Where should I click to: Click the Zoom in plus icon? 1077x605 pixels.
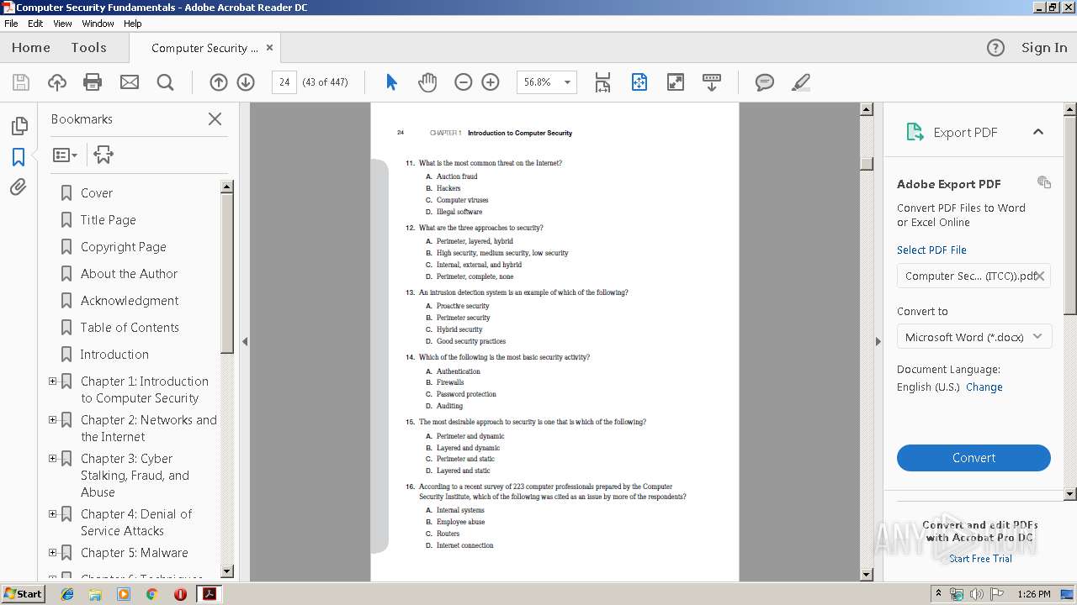(x=491, y=82)
